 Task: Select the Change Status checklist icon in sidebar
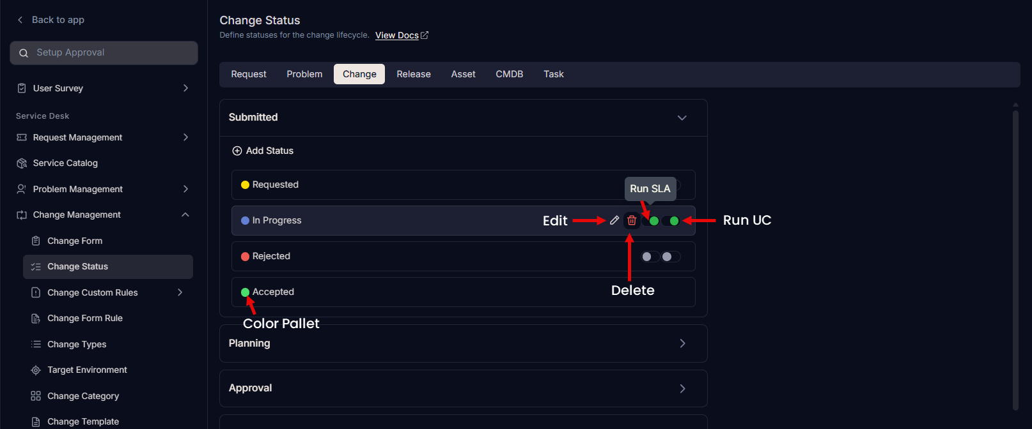[x=36, y=267]
